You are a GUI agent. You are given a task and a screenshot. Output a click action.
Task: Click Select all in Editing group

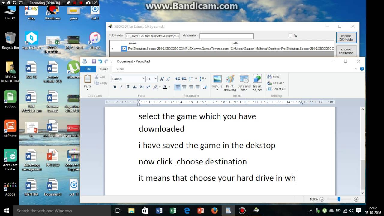point(276,89)
